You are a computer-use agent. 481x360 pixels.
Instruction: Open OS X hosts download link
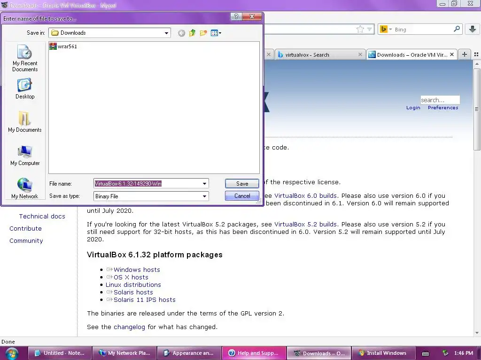131,277
